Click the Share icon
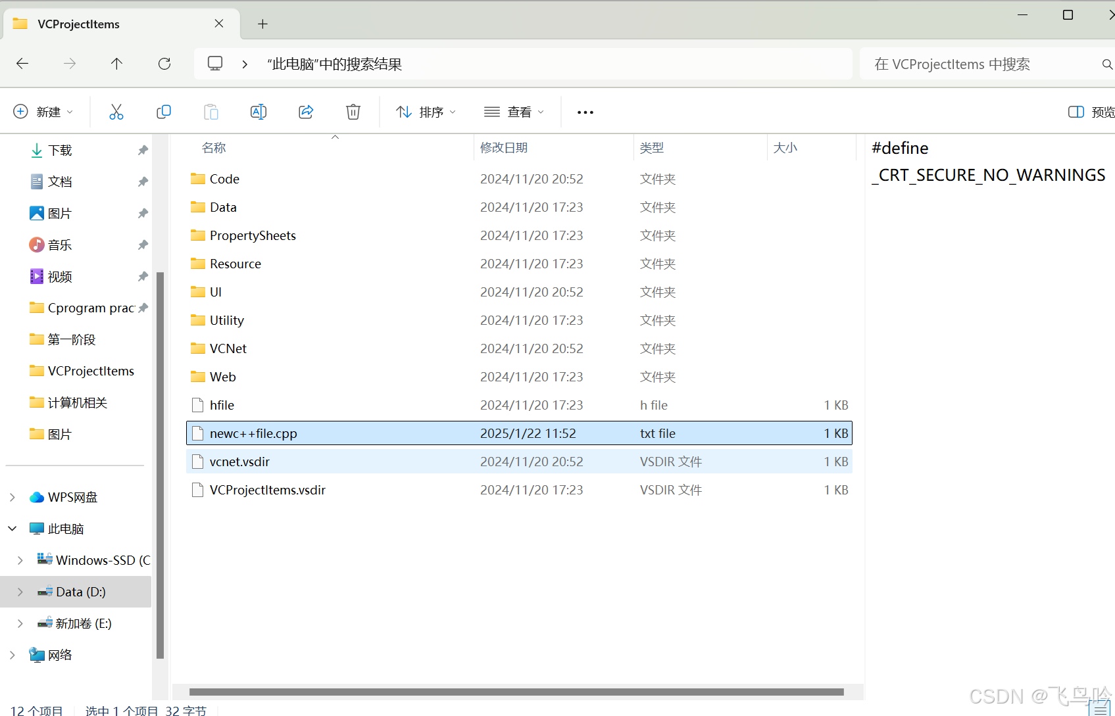Viewport: 1115px width, 716px height. (306, 112)
